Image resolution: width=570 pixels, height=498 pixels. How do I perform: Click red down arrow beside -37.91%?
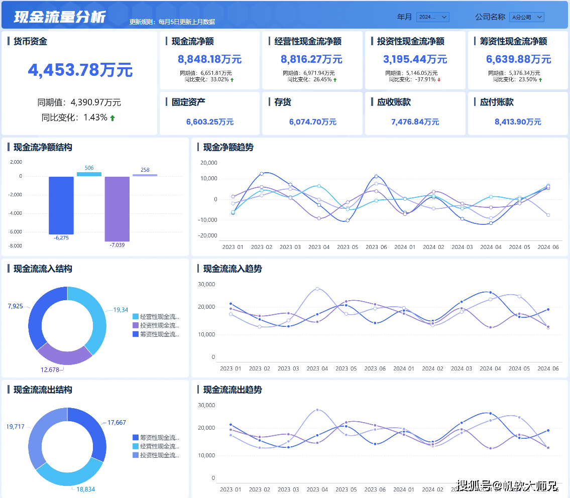coord(439,79)
